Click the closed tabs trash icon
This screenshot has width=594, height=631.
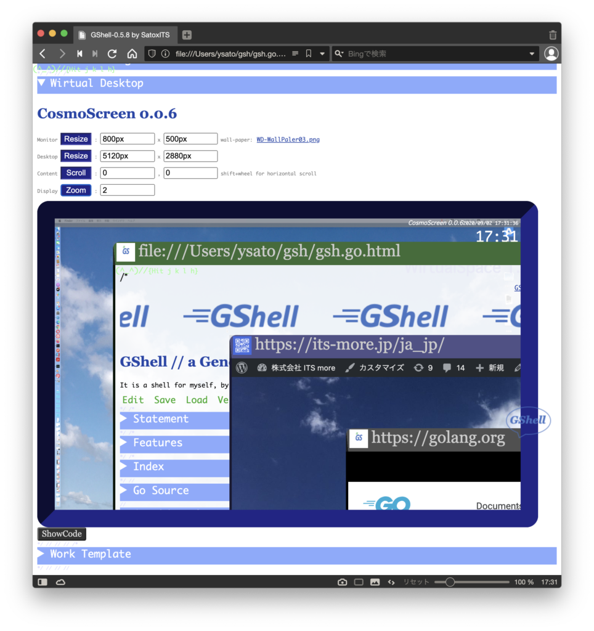click(x=553, y=35)
